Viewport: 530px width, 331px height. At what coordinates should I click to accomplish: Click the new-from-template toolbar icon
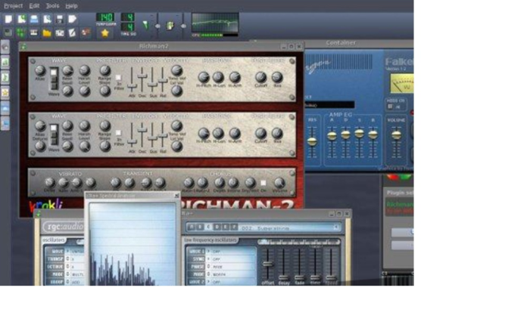click(21, 19)
